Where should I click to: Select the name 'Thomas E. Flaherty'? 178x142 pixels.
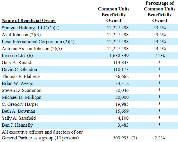pyautogui.click(x=21, y=77)
